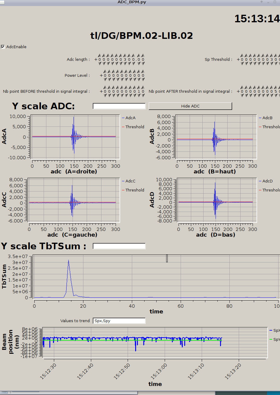This screenshot has width=280, height=395.
Task: Decrease the 5 digit of Nb point AFTER threshold
Action: click(x=275, y=95)
